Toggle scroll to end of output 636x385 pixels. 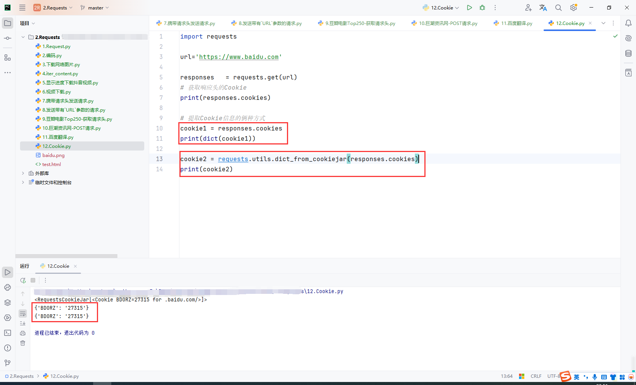tap(23, 323)
